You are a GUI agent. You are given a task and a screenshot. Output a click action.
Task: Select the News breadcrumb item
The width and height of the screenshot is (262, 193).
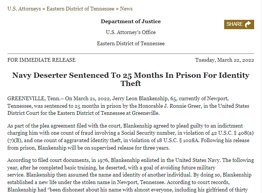[x=126, y=9]
